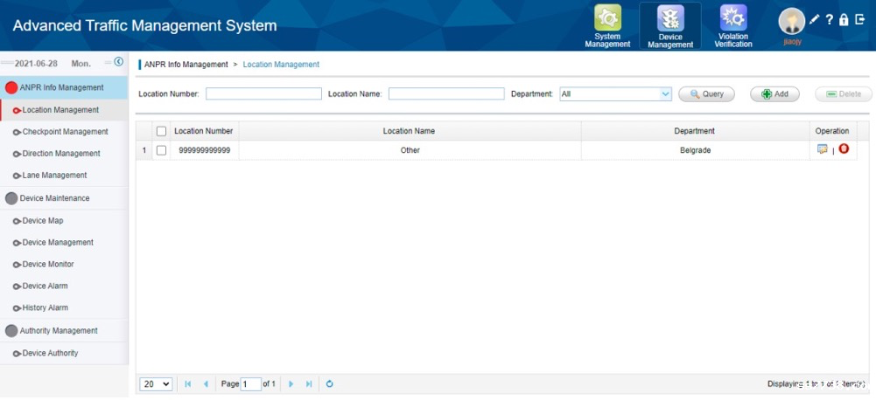Open the Violation Verification module
Screen dimensions: 876x400
[732, 26]
